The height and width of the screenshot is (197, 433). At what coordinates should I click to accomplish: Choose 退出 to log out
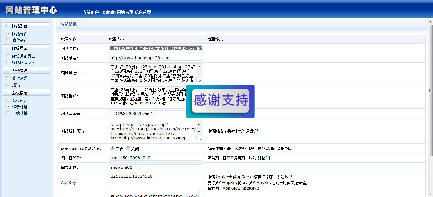click(16, 85)
